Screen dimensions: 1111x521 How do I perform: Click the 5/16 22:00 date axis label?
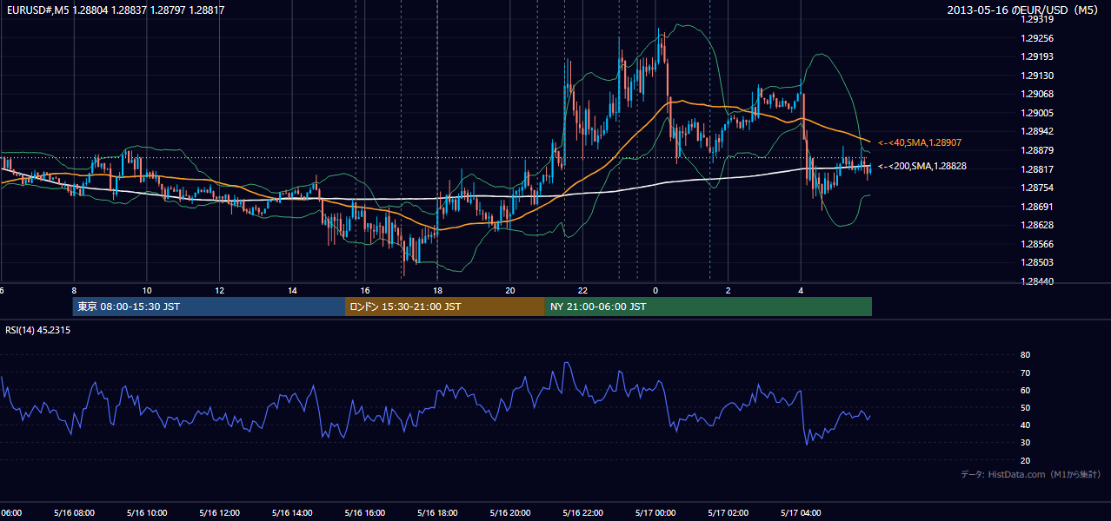tap(582, 512)
